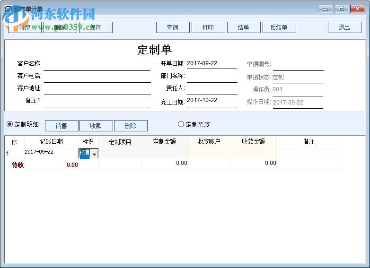The width and height of the screenshot is (370, 268).
Task: Click the 序 column header
Action: (15, 142)
